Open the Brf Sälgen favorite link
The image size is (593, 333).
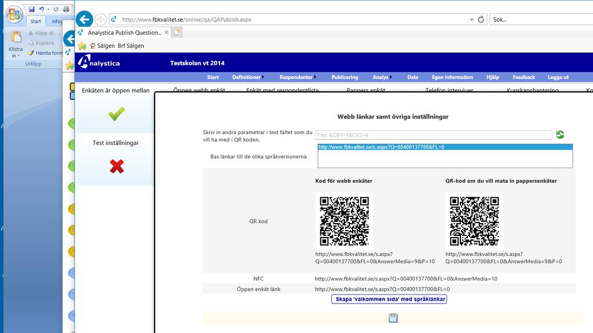[131, 46]
